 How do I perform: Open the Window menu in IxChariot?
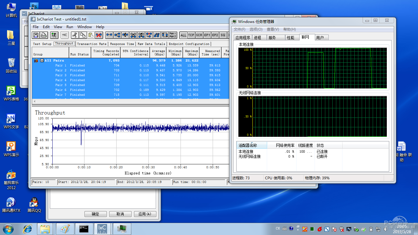click(x=85, y=27)
